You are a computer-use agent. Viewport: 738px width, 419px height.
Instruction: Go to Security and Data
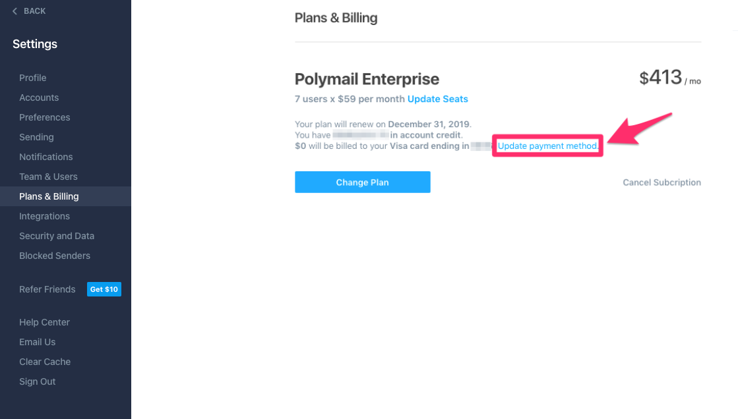57,236
